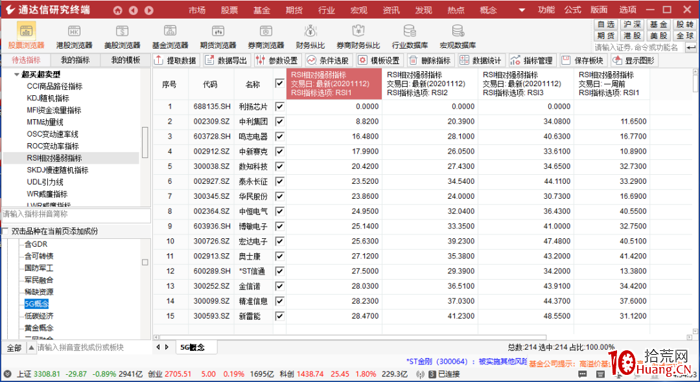Image resolution: width=700 pixels, height=382 pixels.
Task: Open the 券商浏览器 broker browser
Action: click(x=266, y=36)
